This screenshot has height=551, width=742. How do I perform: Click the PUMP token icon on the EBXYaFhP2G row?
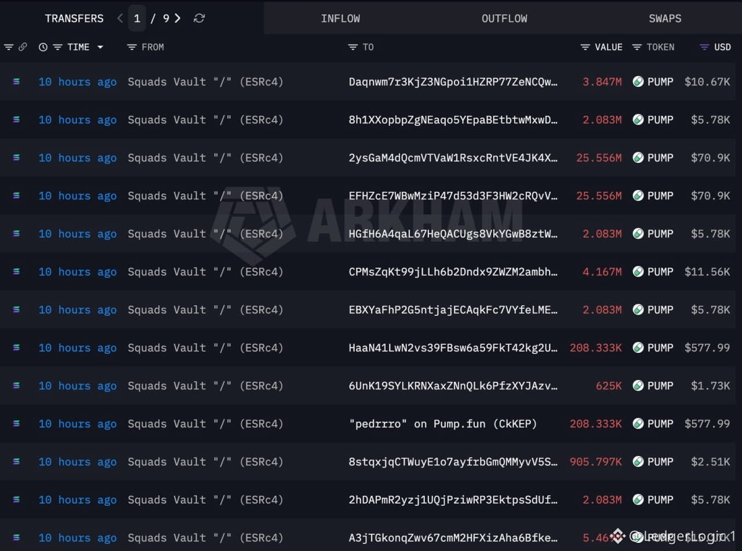[638, 309]
